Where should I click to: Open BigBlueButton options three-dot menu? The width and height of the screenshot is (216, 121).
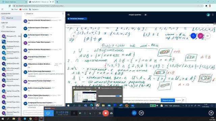tap(213, 15)
